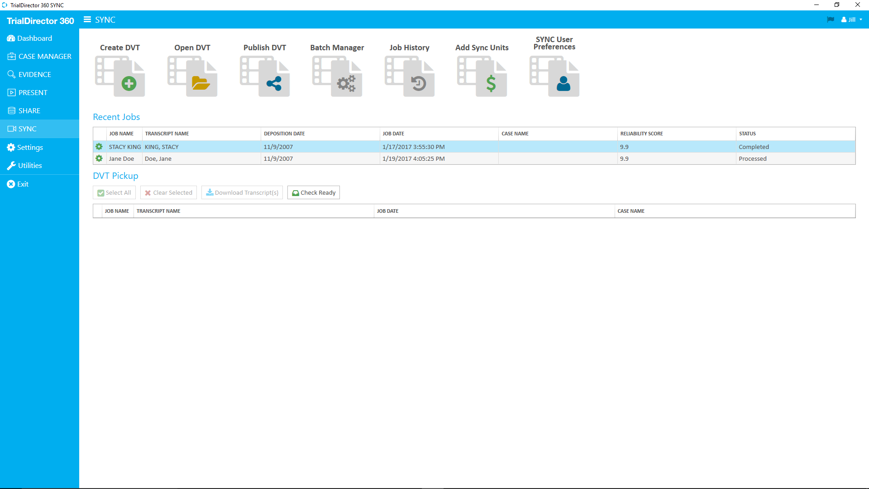Screen dimensions: 869x489
Task: Sort by DEPOSITION DATE column header
Action: point(320,134)
